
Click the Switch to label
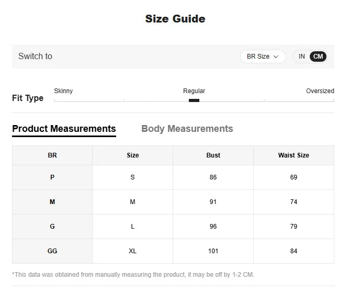click(x=35, y=57)
